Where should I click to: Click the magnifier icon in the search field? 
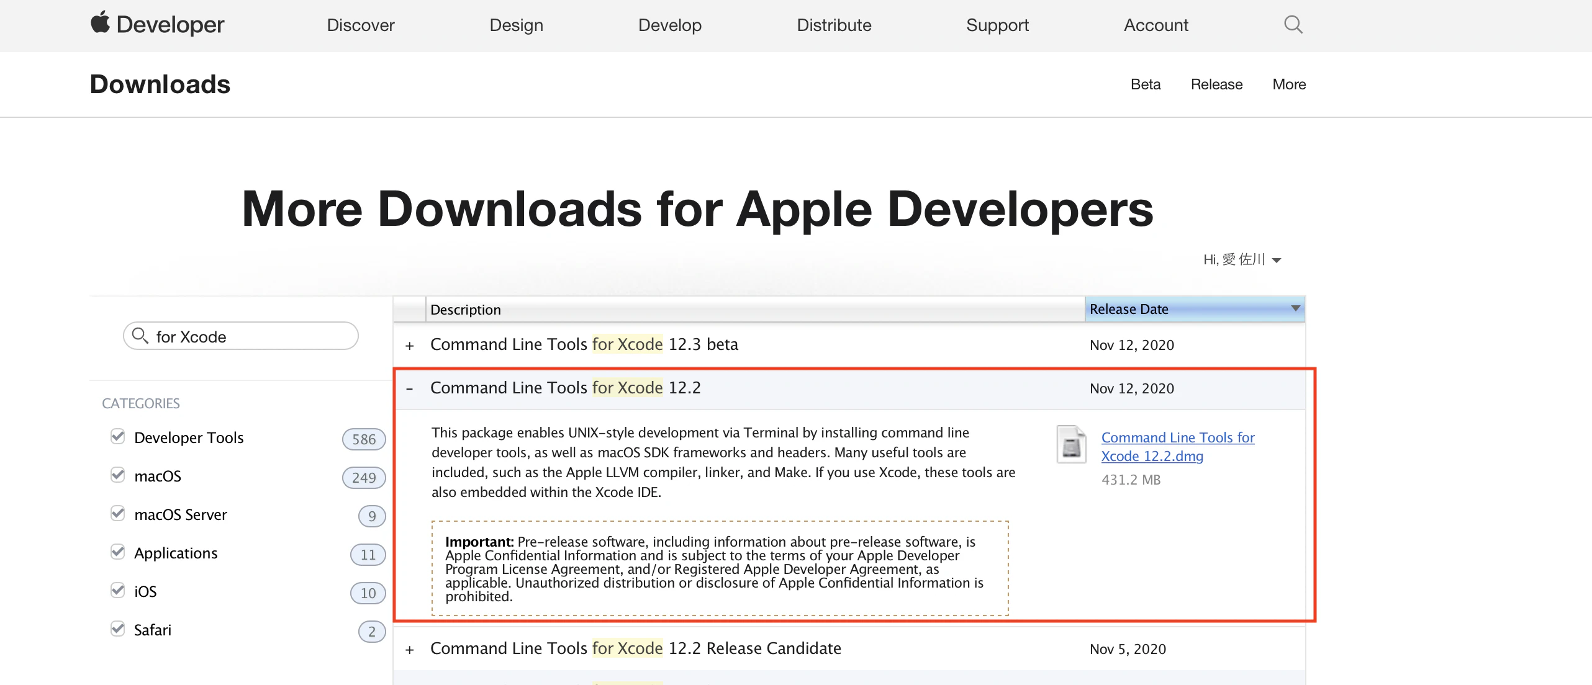tap(140, 336)
